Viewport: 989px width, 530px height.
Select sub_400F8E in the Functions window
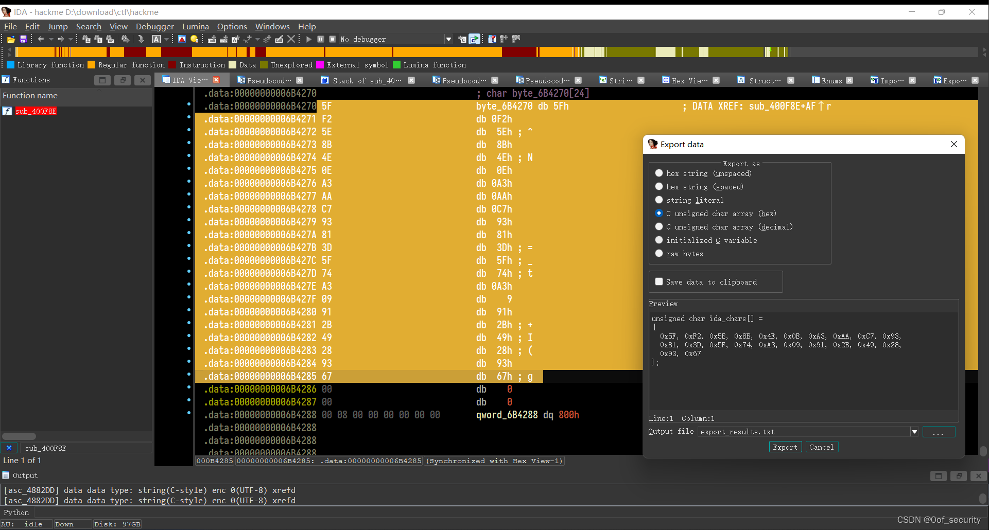[x=35, y=111]
